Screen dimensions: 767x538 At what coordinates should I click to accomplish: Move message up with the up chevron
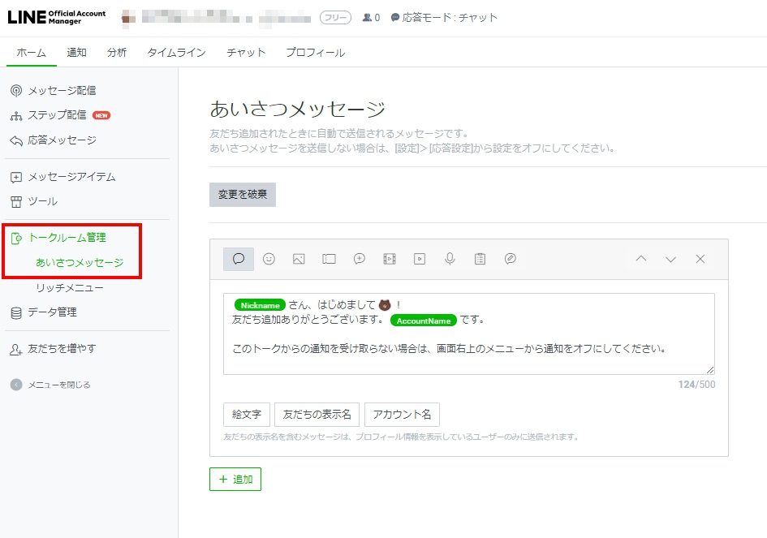pyautogui.click(x=640, y=259)
